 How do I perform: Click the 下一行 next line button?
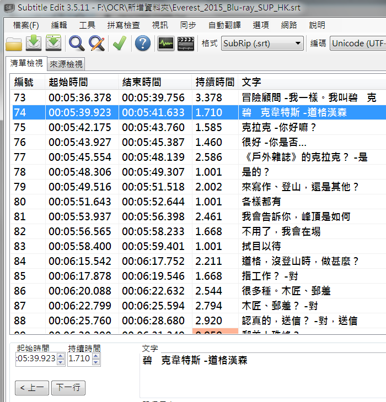(x=68, y=388)
